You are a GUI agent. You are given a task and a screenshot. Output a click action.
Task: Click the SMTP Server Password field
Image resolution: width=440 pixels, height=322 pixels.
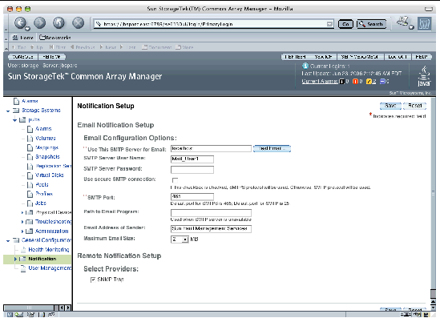tap(192, 170)
